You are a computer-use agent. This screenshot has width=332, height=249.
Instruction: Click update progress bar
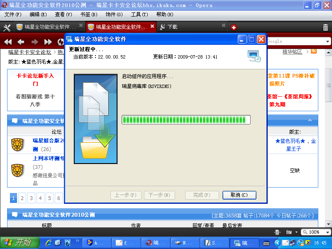point(186,120)
